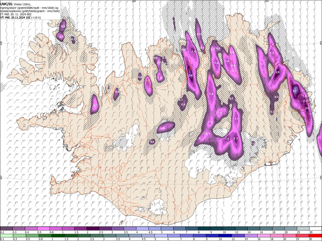Click the 1.5 precipitation value on the map
The width and height of the screenshot is (322, 241).
[x=148, y=81]
